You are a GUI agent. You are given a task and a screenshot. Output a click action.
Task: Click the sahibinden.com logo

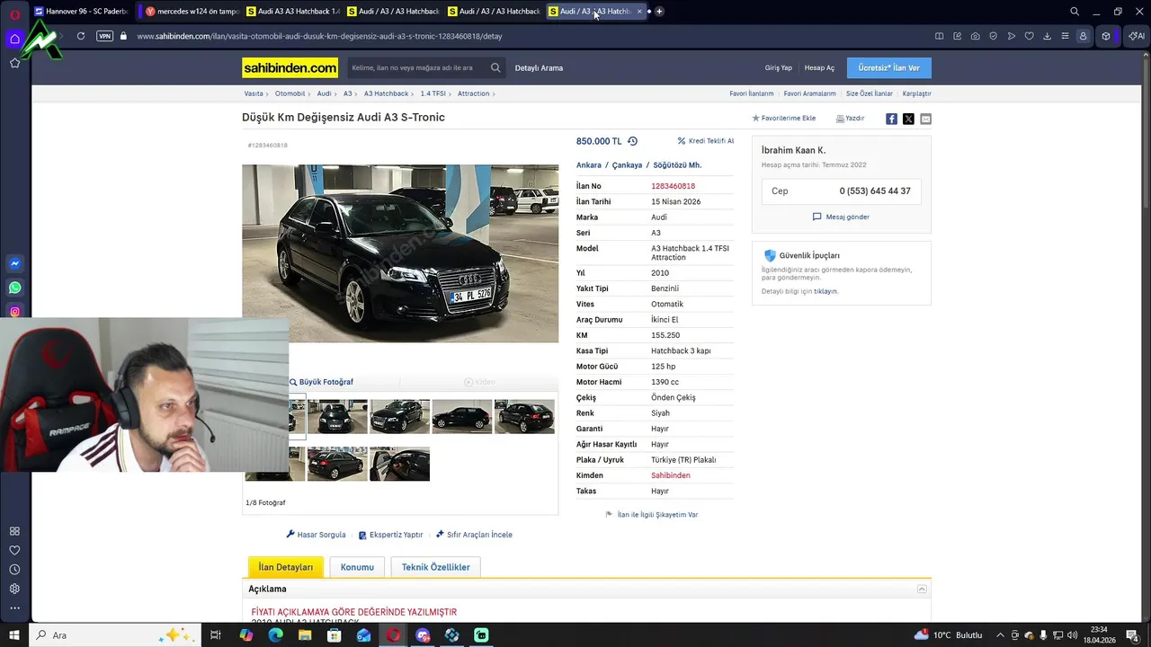(290, 68)
